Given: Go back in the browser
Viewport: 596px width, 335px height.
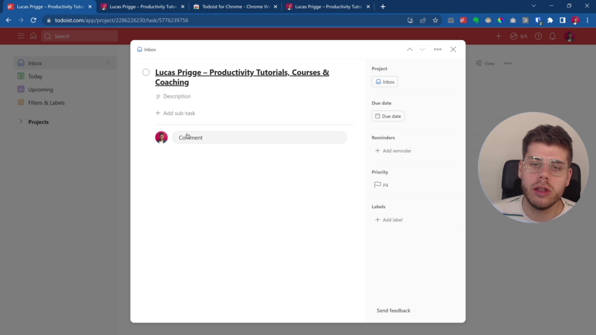Looking at the screenshot, I should [x=8, y=20].
